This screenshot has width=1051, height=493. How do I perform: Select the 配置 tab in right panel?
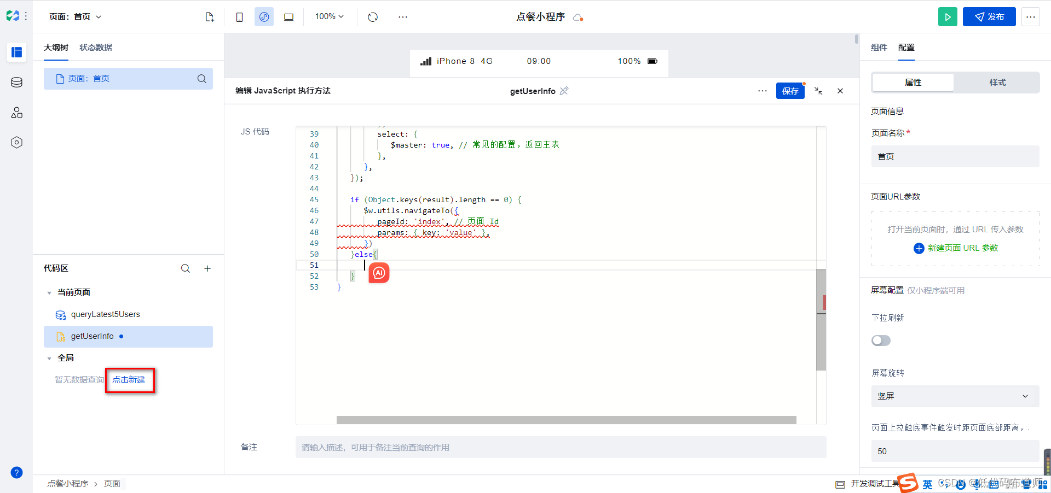point(906,48)
